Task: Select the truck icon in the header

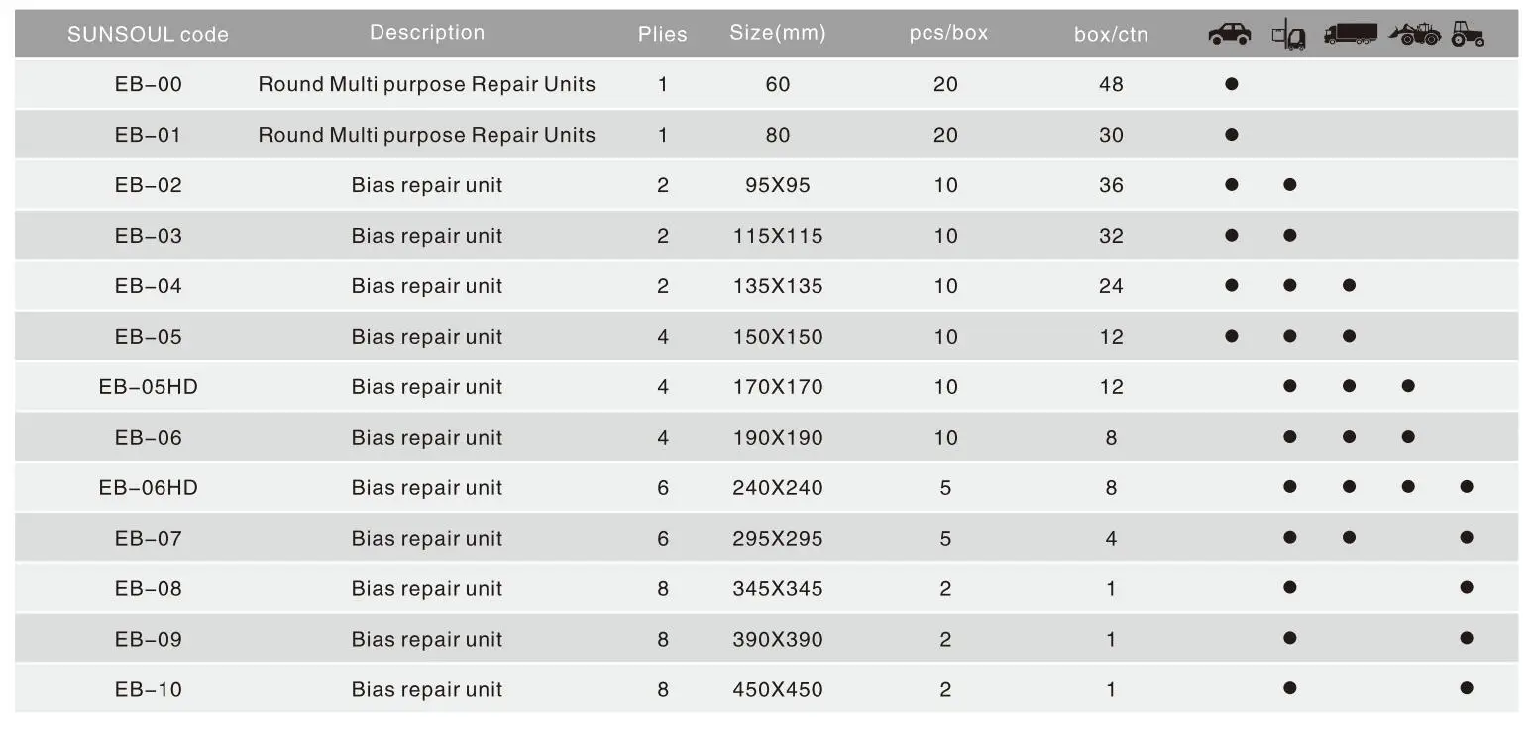Action: click(1350, 35)
